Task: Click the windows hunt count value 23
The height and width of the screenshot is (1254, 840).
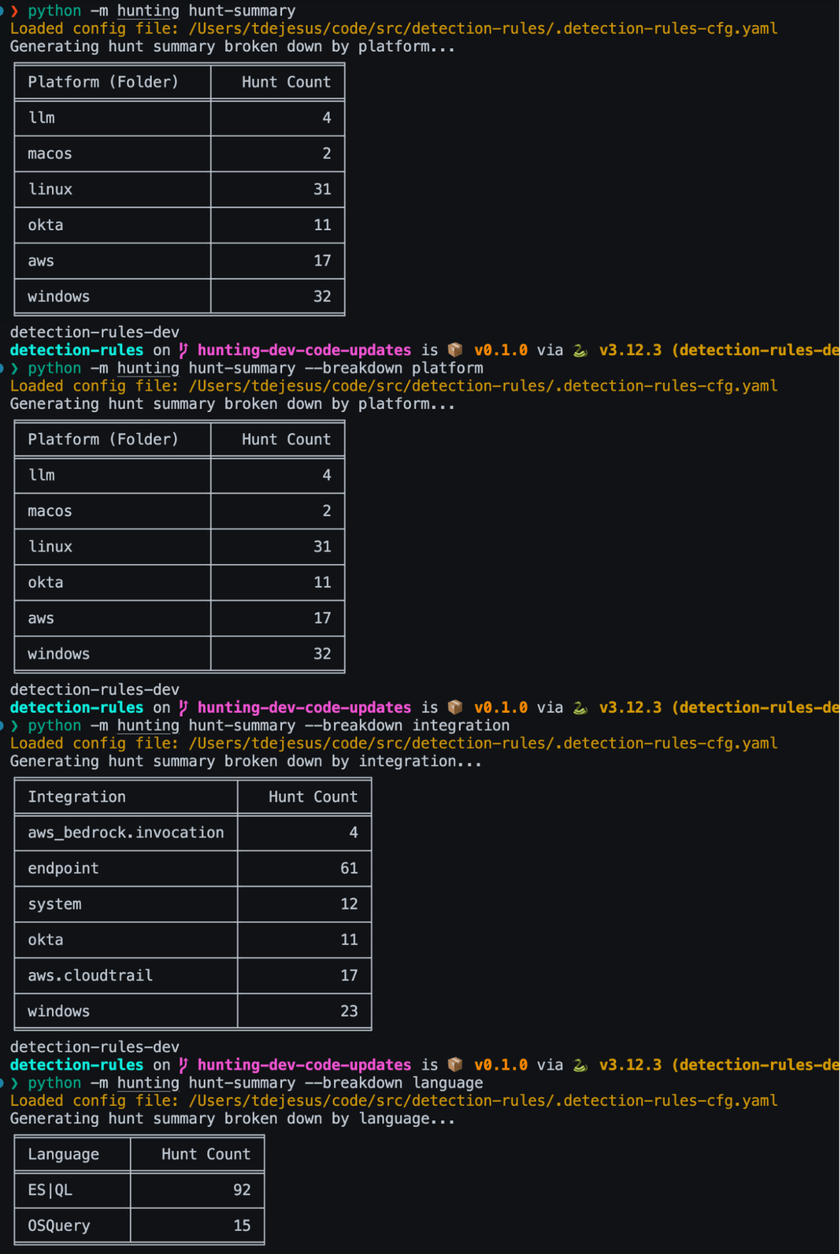Action: (x=349, y=1011)
